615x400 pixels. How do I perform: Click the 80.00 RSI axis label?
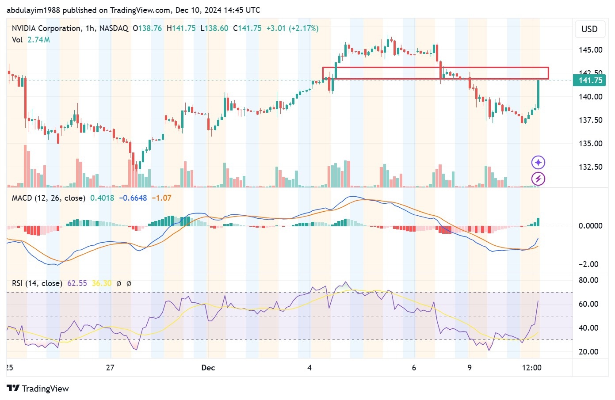(x=588, y=280)
